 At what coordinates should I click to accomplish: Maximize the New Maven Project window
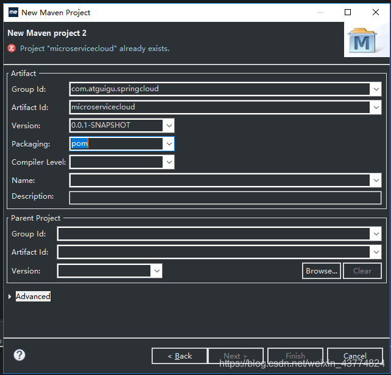[x=348, y=12]
